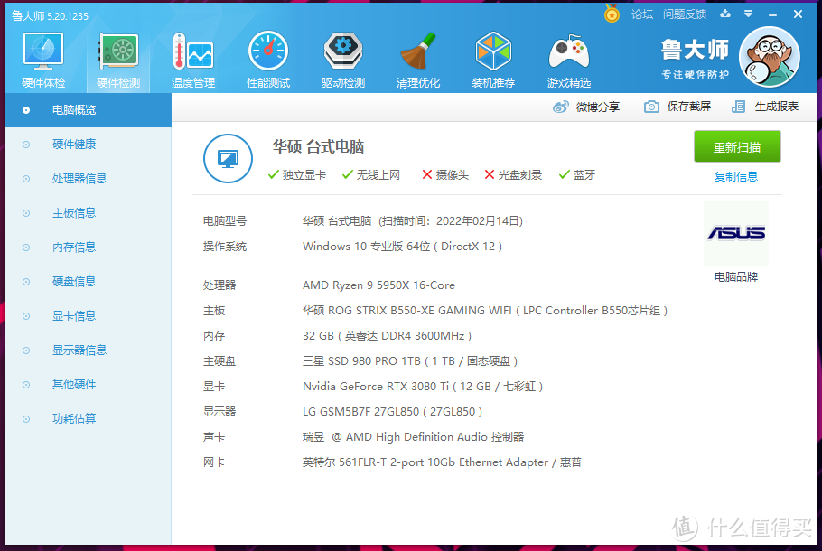Click the 鲁大师 mascot avatar

click(769, 57)
